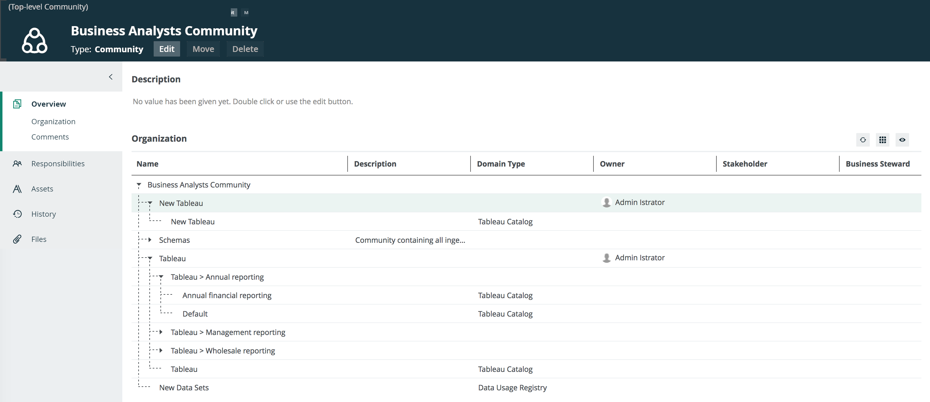Viewport: 930px width, 402px height.
Task: Click Admin Istrator avatar in New Tableau row
Action: click(x=606, y=202)
